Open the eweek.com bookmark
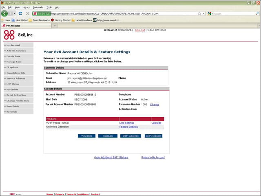Image resolution: width=261 pixels, height=196 pixels. coord(107,20)
